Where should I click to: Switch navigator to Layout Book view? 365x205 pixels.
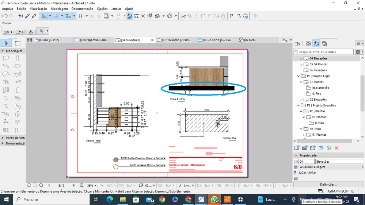pos(316,43)
